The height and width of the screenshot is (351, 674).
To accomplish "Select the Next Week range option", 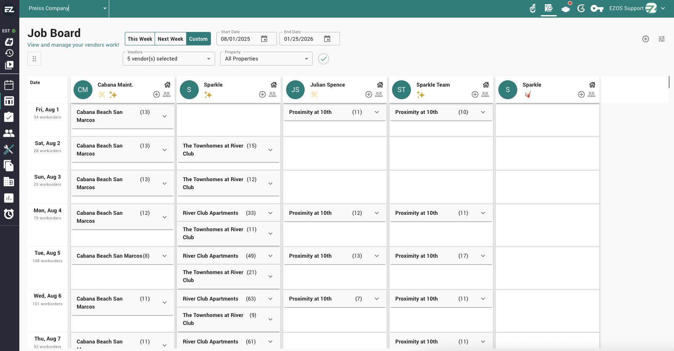I will pos(171,39).
